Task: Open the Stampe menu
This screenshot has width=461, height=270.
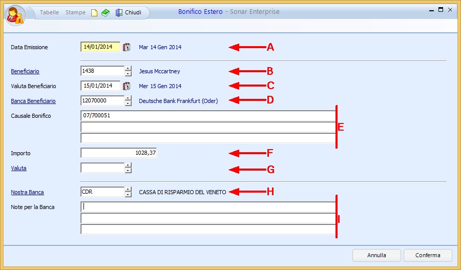Action: point(75,12)
